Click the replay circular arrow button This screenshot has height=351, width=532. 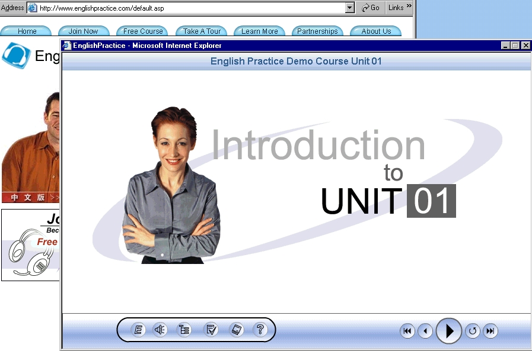[473, 331]
